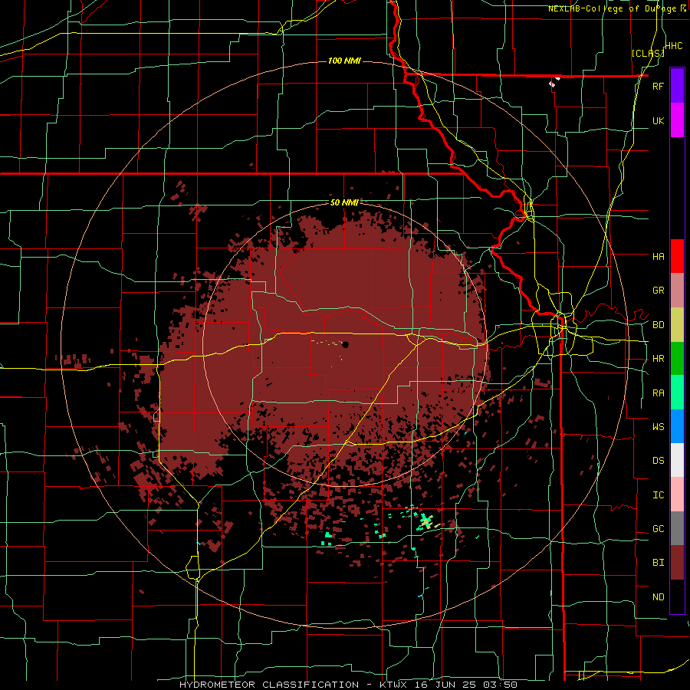Click the "[CLAS]" units label above legend
This screenshot has width=690, height=690.
[x=648, y=54]
